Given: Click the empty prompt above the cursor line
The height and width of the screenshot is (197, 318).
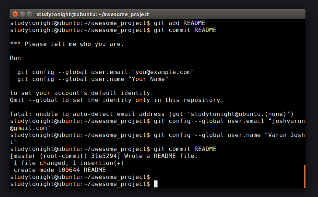Looking at the screenshot, I should (x=80, y=177).
